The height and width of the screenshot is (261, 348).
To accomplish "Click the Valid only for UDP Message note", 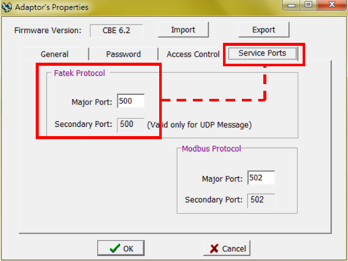I will 200,125.
